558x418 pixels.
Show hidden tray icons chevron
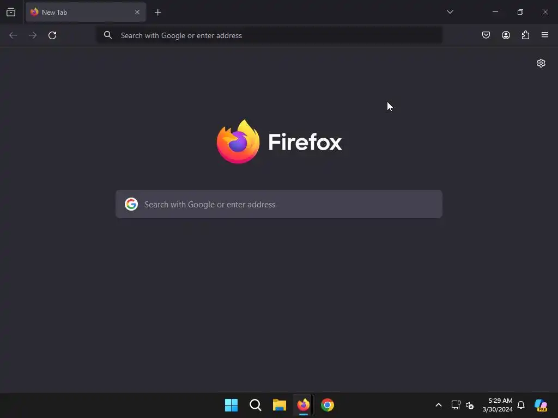pyautogui.click(x=439, y=405)
